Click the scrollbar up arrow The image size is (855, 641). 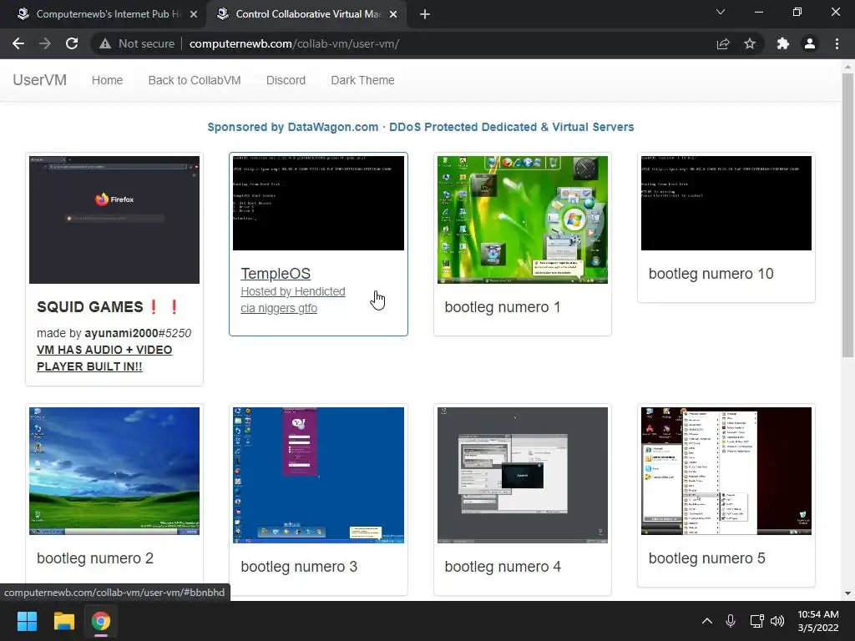[847, 67]
